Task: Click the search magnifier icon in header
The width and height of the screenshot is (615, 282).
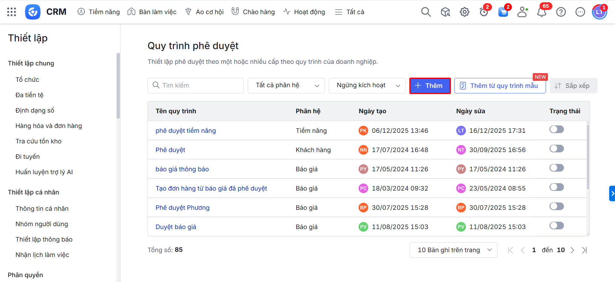Action: pyautogui.click(x=426, y=12)
